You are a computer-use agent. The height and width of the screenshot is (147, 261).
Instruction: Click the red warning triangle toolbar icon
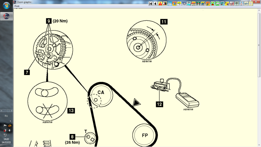160,4
